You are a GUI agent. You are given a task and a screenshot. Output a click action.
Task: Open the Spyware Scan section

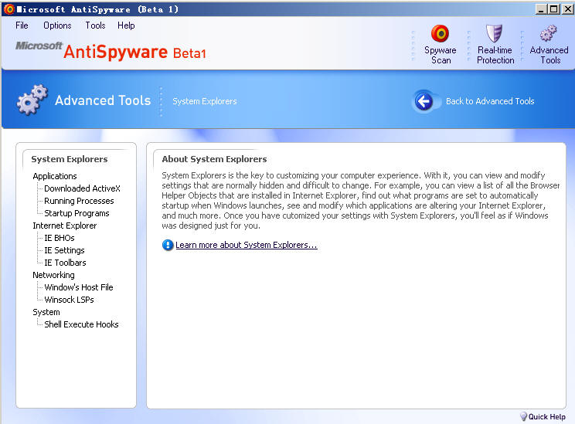(x=440, y=45)
